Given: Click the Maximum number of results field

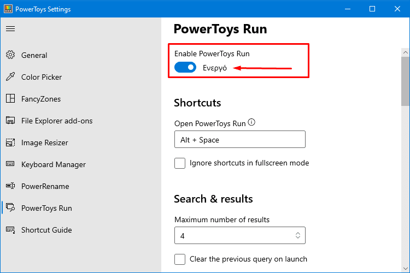Looking at the screenshot, I should (x=240, y=236).
